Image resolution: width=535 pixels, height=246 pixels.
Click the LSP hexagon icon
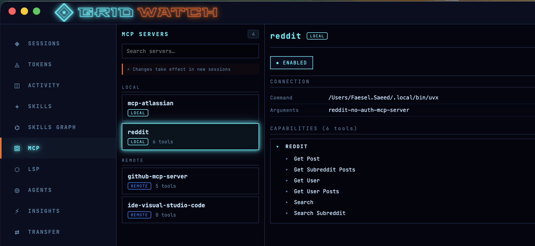point(17,169)
